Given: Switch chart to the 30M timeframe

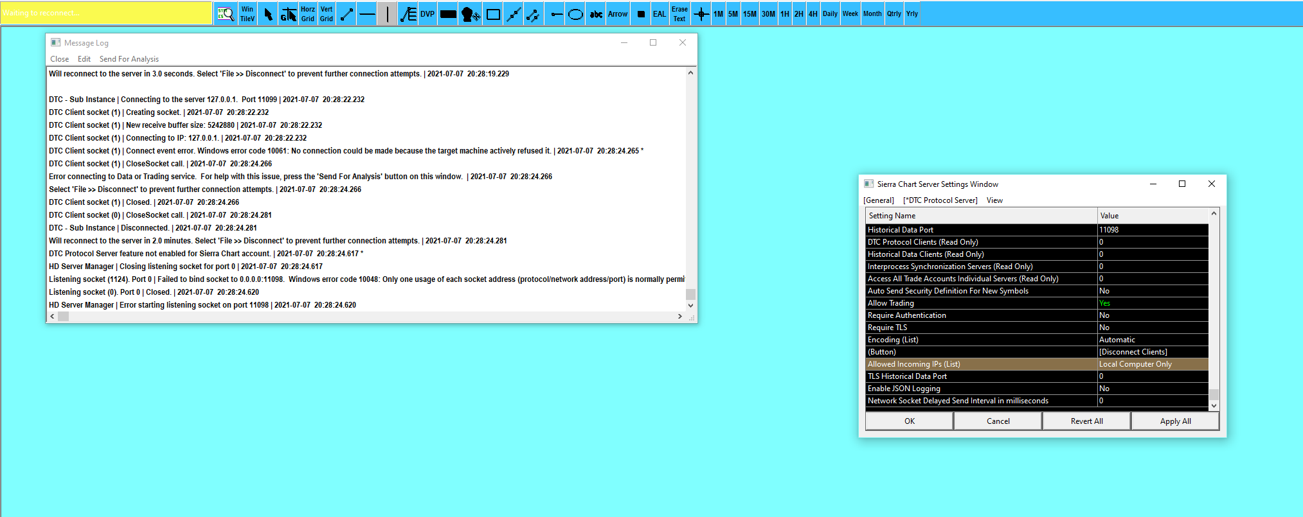Looking at the screenshot, I should tap(768, 13).
